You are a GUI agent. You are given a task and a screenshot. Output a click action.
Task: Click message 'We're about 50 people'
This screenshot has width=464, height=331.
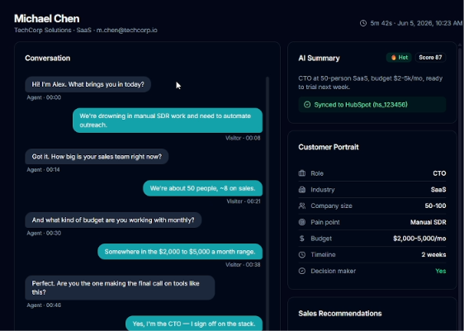(x=203, y=188)
